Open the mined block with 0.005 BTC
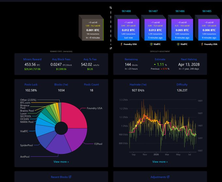222x182 pixels. coord(182,30)
